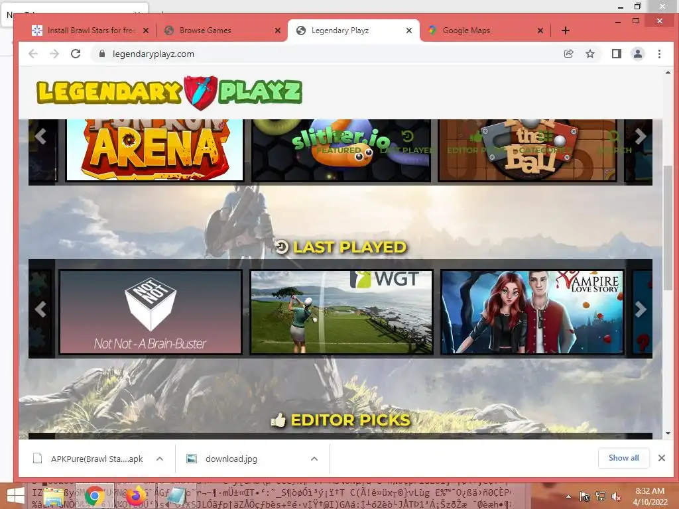Open the Chrome profile avatar menu
The height and width of the screenshot is (509, 679).
638,54
